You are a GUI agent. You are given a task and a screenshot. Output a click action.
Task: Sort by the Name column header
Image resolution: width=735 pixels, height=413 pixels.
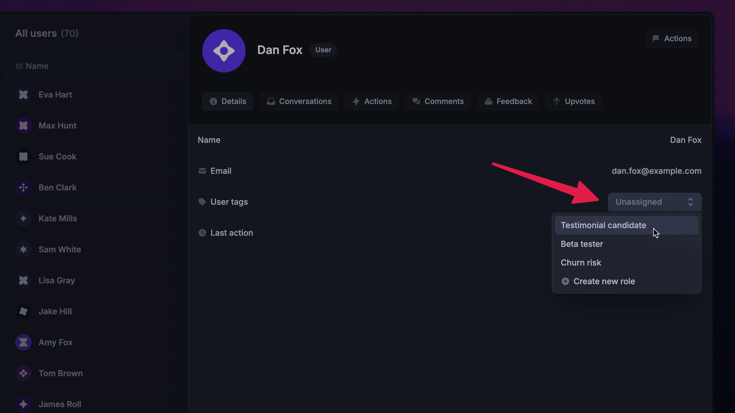[37, 66]
